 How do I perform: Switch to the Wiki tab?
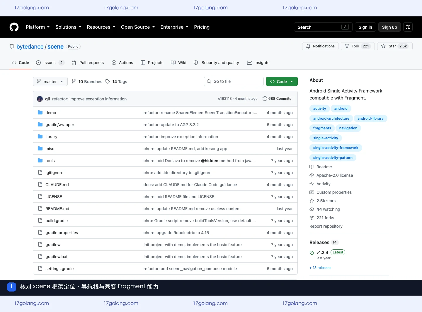(x=178, y=63)
